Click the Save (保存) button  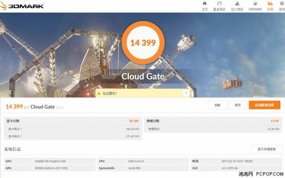[237, 105]
